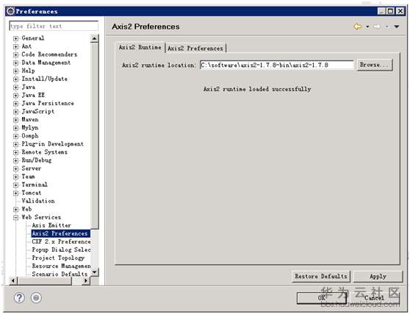Select Plug-in Development in the tree
Image resolution: width=410 pixels, height=315 pixels.
click(x=53, y=144)
